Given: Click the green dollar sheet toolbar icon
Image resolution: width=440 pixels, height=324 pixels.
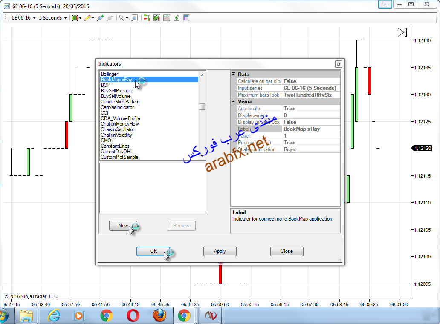Looking at the screenshot, I should point(177,18).
